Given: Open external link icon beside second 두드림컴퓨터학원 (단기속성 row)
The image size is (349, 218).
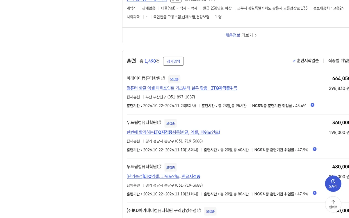Looking at the screenshot, I should click(159, 167).
